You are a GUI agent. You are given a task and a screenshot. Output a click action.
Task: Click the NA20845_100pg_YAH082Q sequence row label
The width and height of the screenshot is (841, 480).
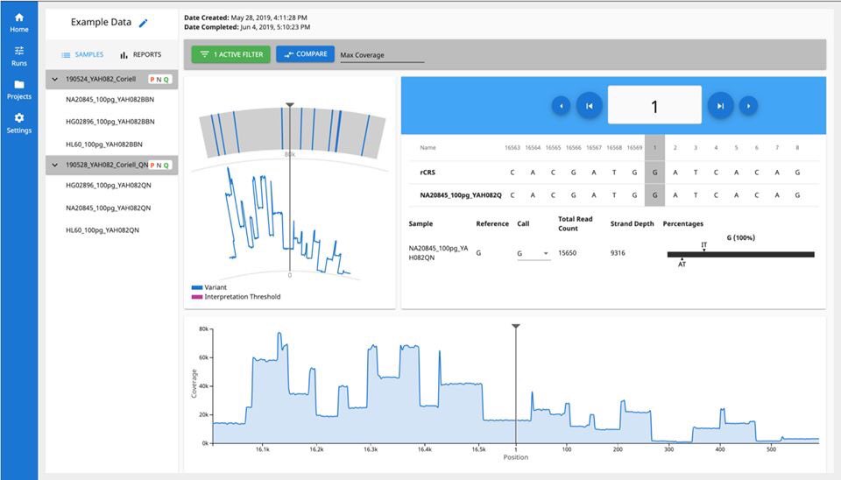tap(461, 195)
